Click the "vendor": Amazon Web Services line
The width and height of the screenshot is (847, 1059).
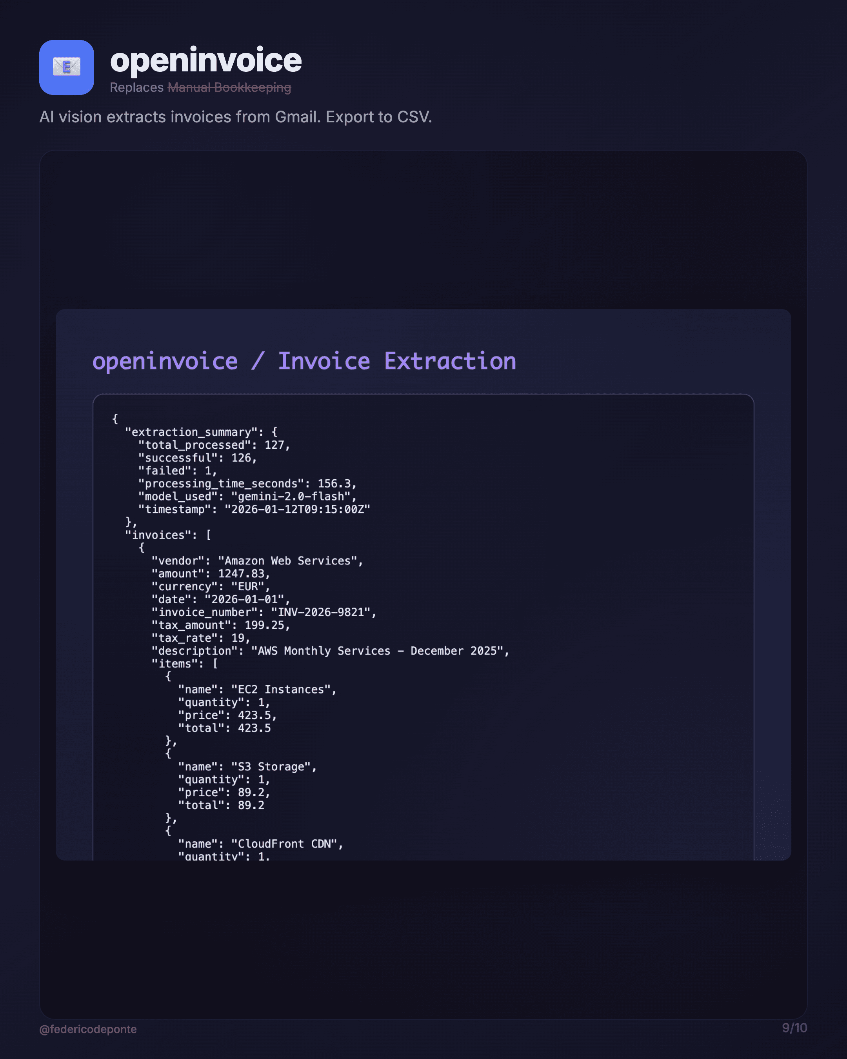pyautogui.click(x=257, y=560)
